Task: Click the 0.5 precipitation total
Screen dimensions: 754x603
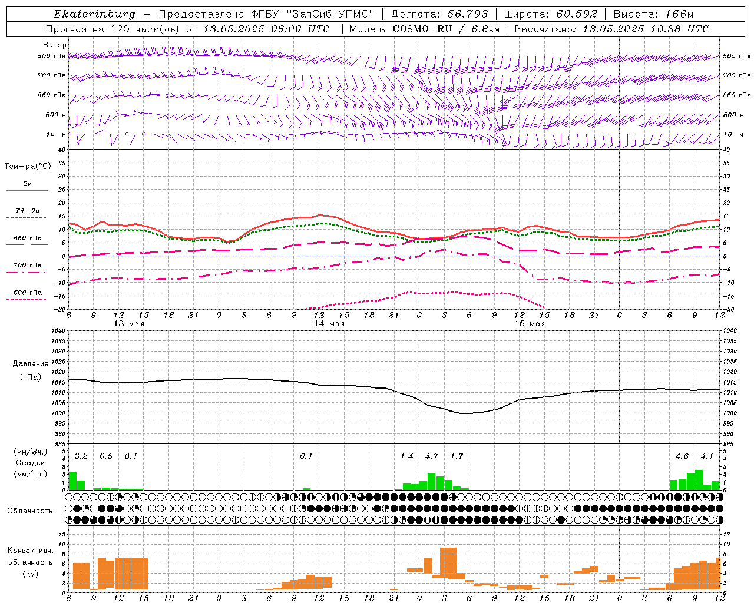Action: click(x=106, y=456)
